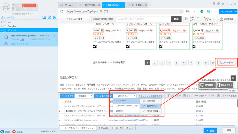Click add field plus icon
Viewport: 238px width, 134px height.
[x=218, y=96]
